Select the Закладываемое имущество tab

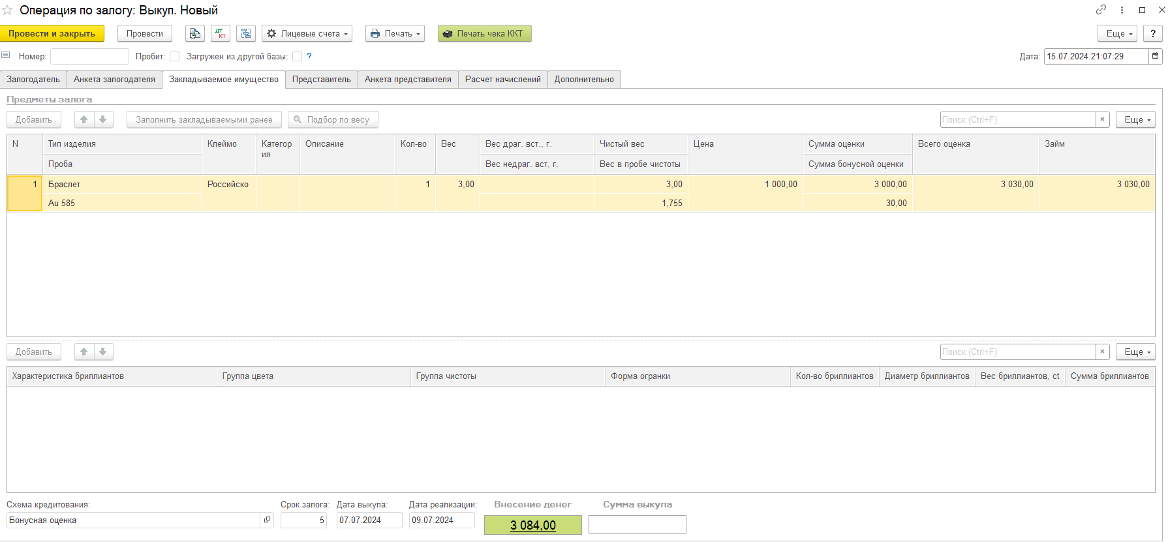tap(224, 79)
